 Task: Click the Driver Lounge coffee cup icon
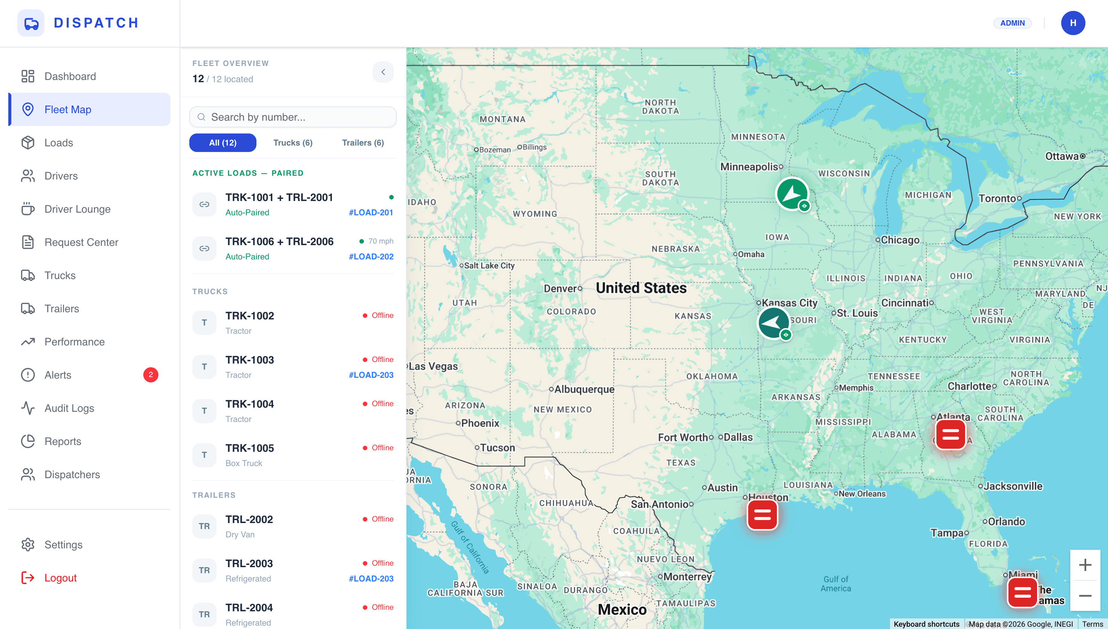28,209
